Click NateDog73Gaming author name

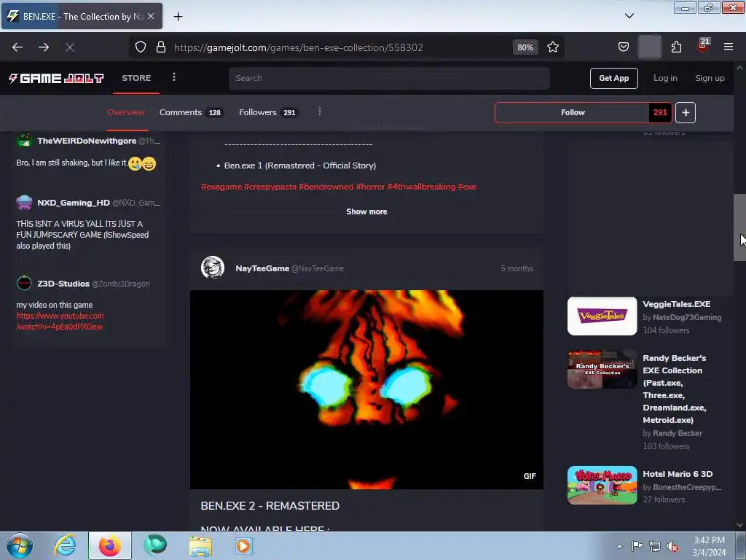(x=687, y=317)
